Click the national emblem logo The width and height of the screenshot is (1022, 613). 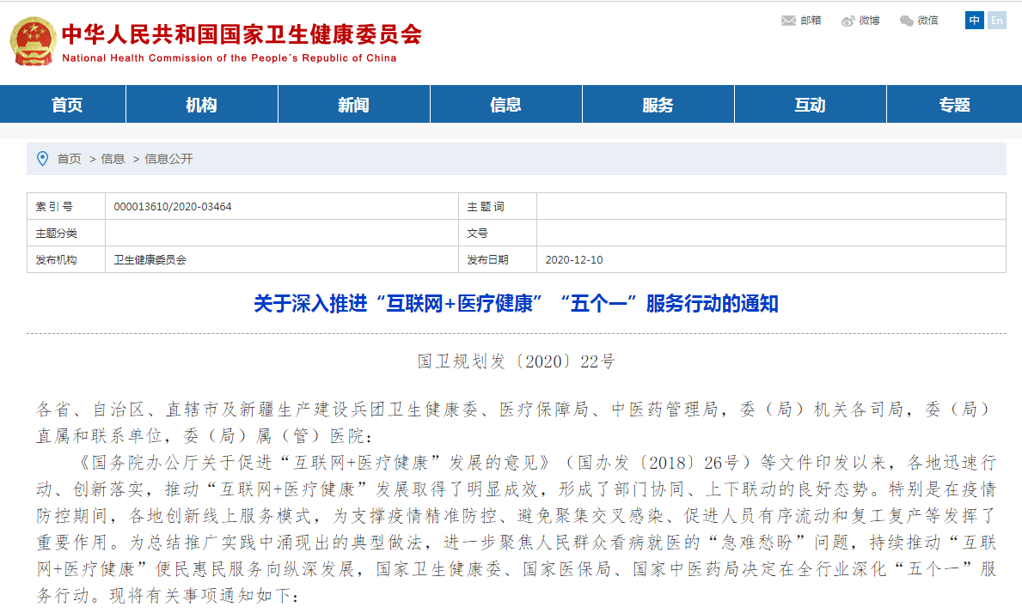click(x=33, y=41)
